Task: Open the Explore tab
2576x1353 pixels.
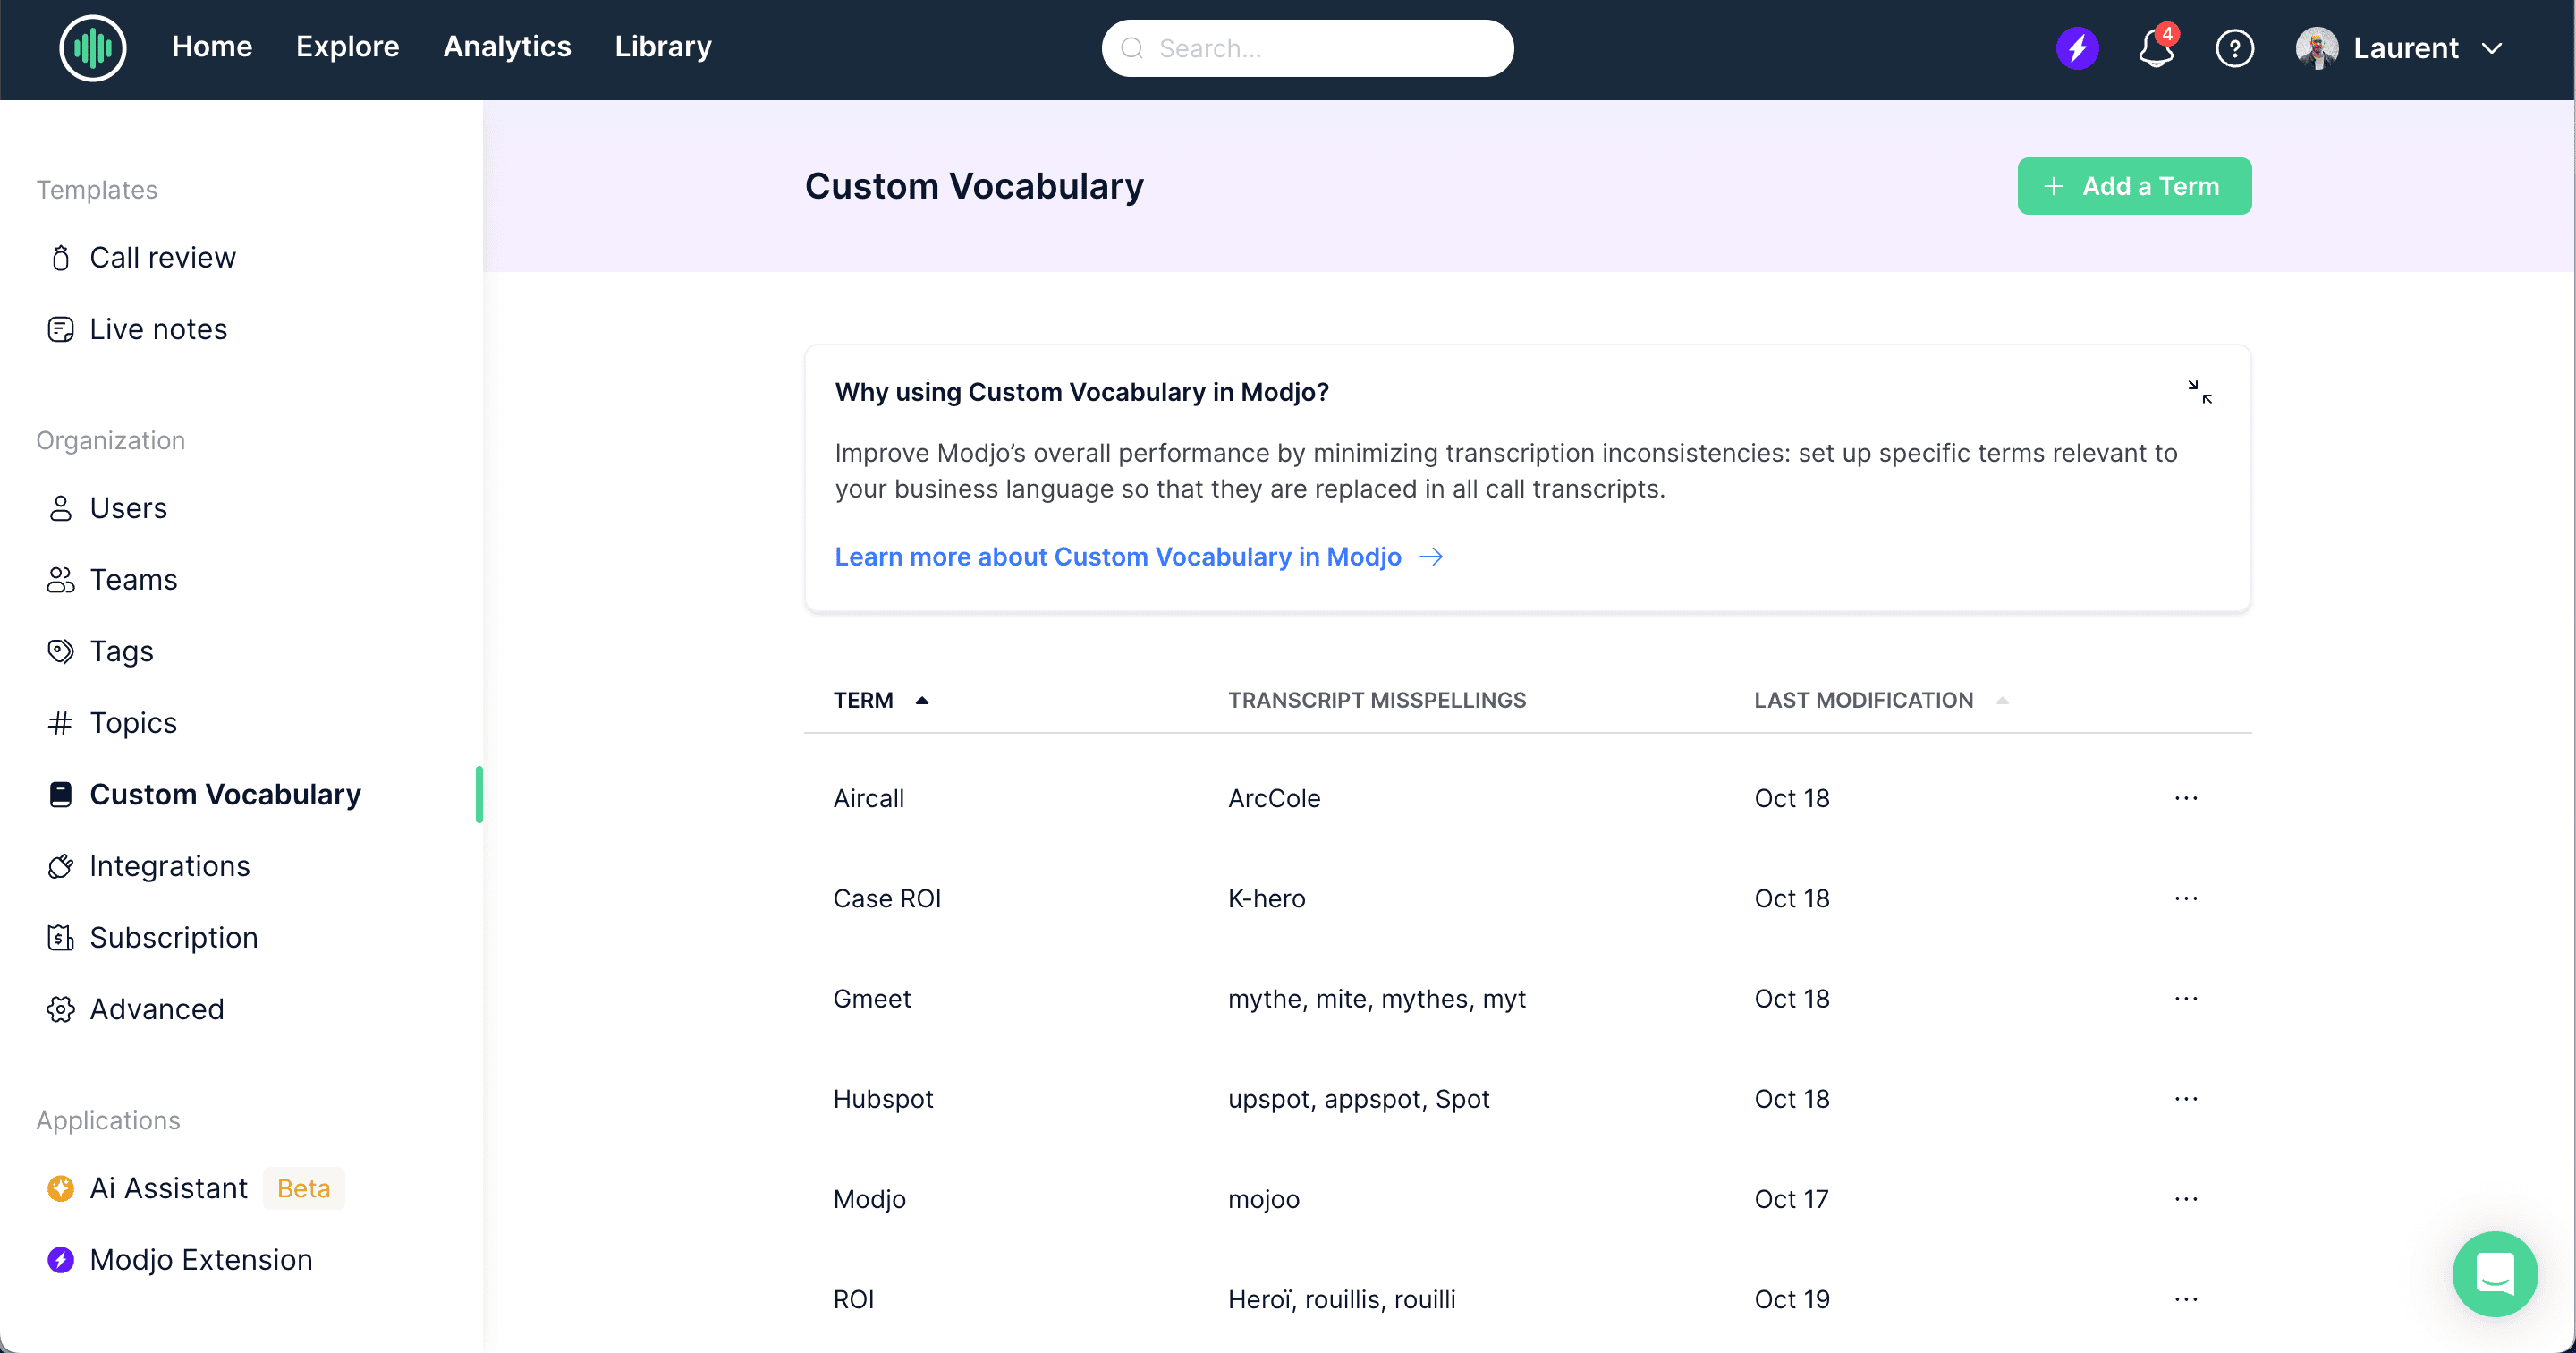Action: (x=347, y=47)
